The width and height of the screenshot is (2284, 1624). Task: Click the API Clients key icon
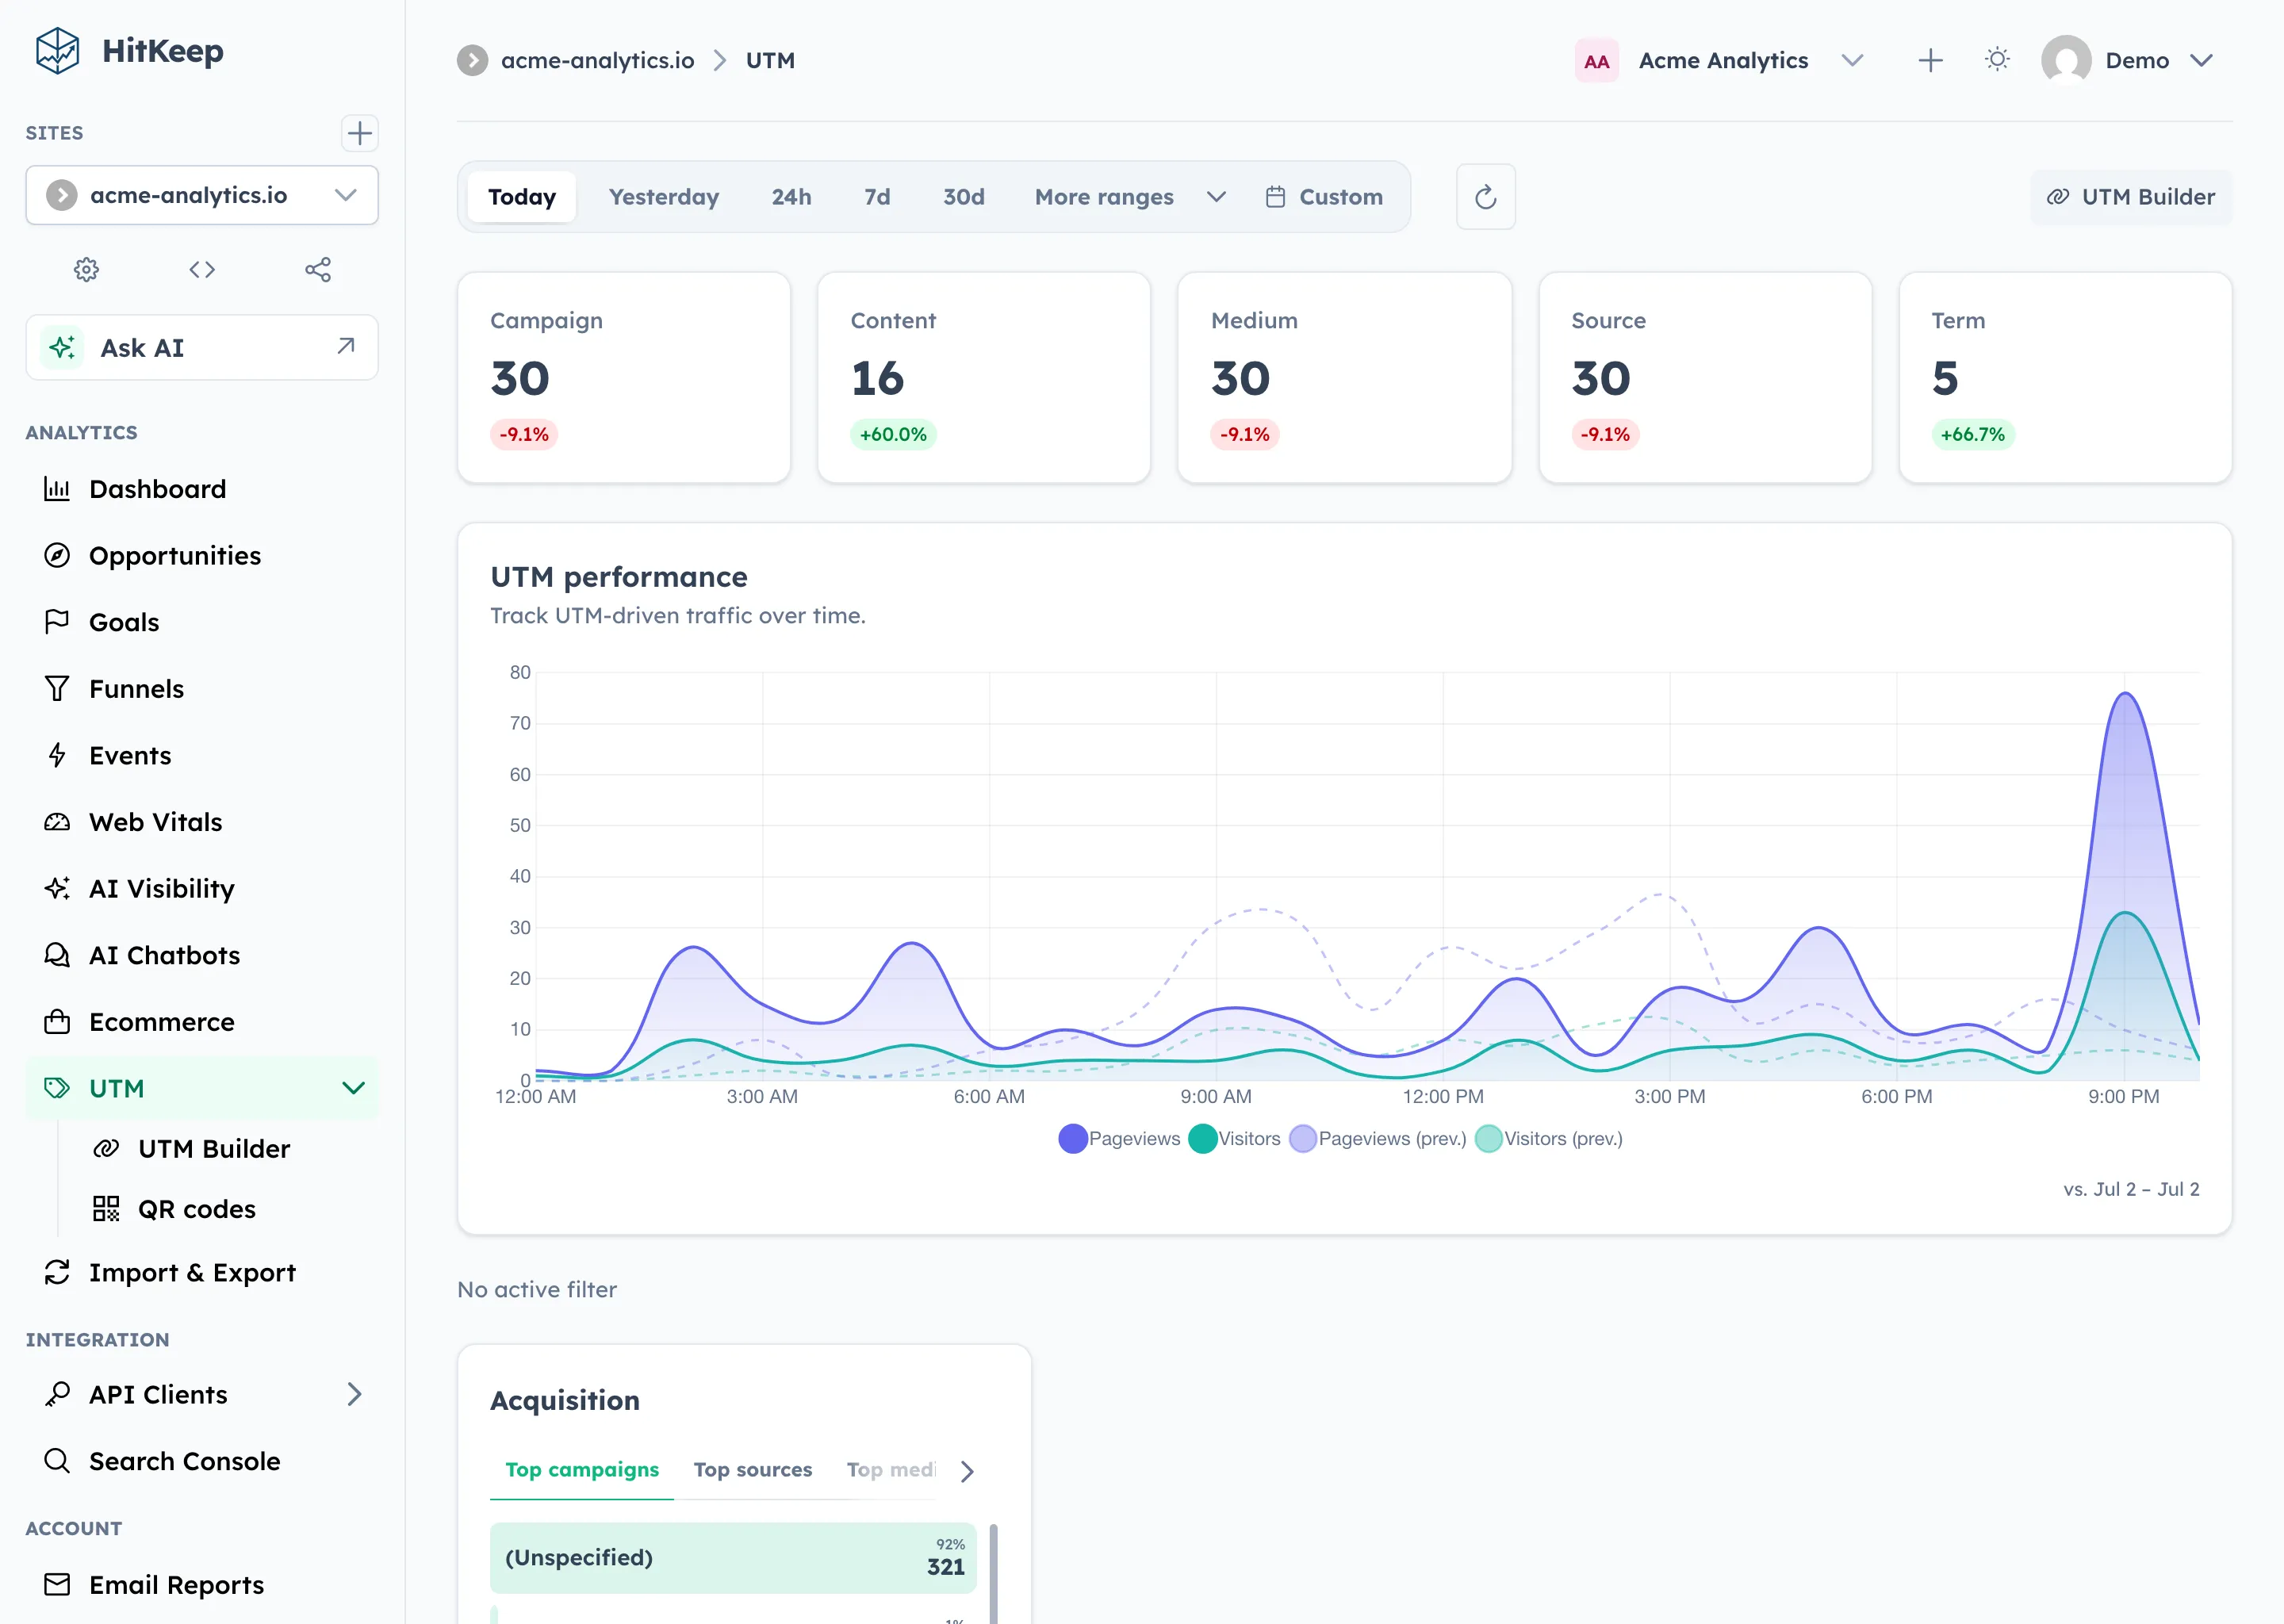(57, 1394)
